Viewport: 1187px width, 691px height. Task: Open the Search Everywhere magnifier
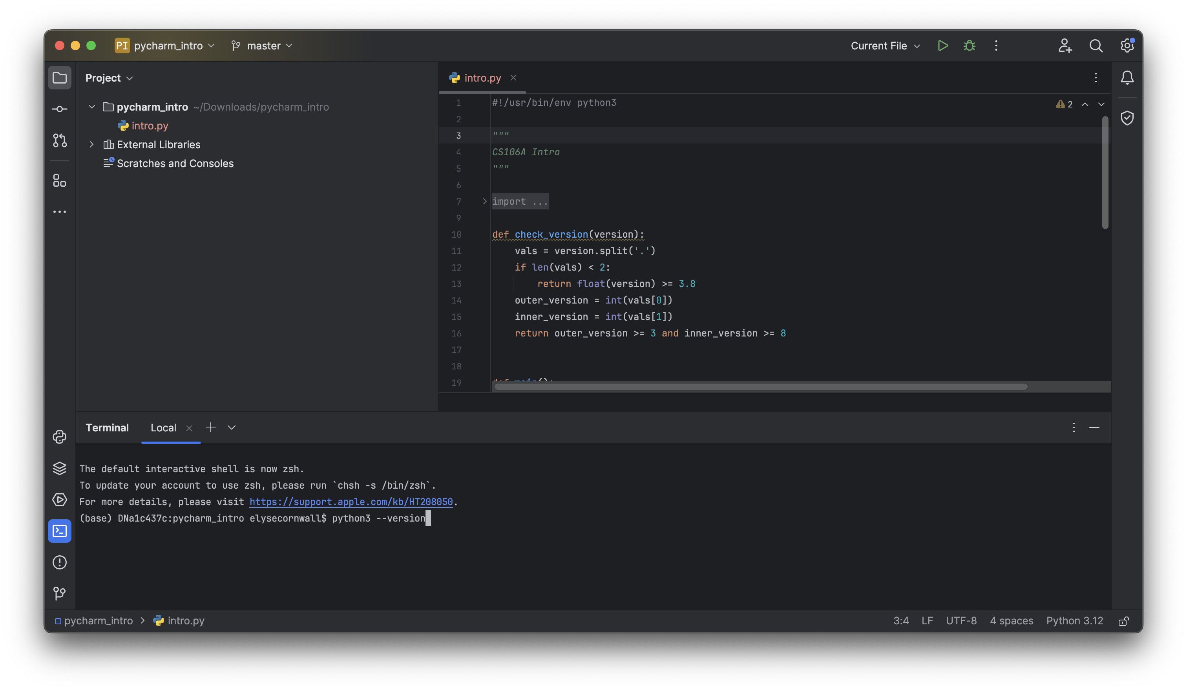[1096, 45]
